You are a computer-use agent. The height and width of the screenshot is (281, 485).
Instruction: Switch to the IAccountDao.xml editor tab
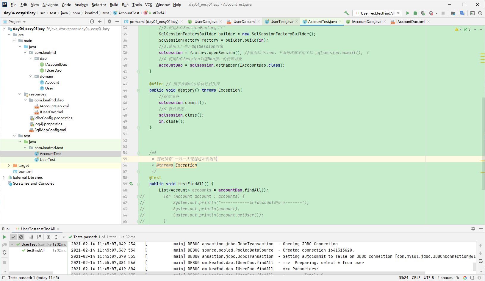(x=410, y=21)
